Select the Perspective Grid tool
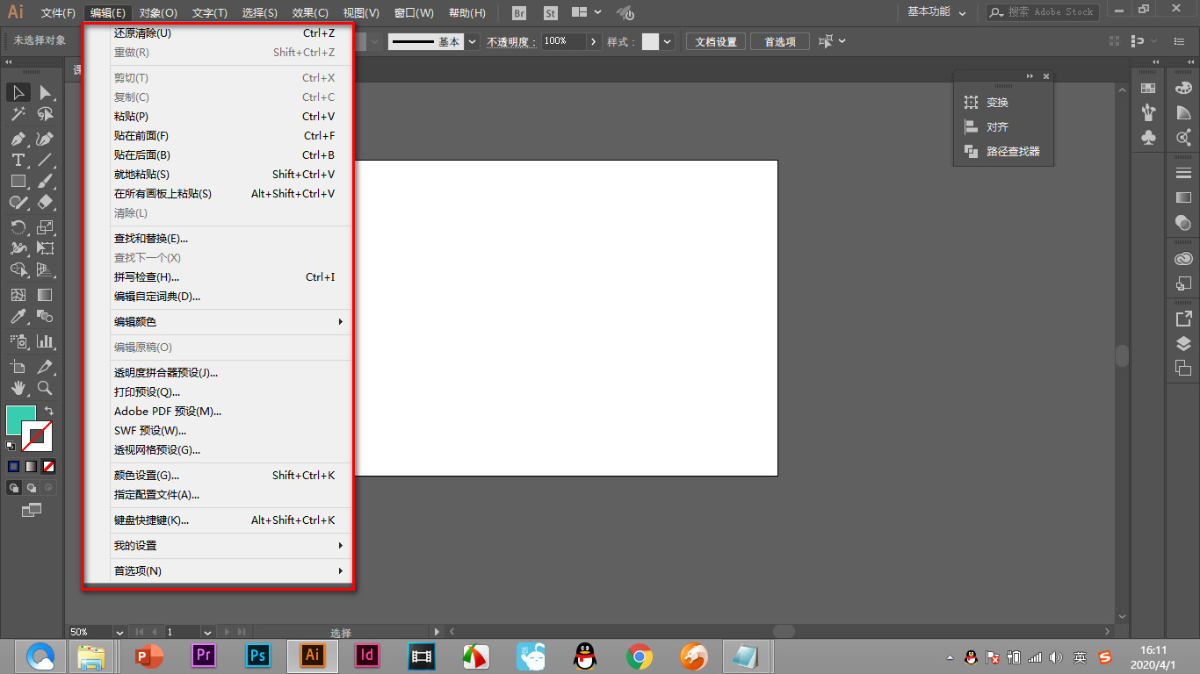 click(46, 269)
